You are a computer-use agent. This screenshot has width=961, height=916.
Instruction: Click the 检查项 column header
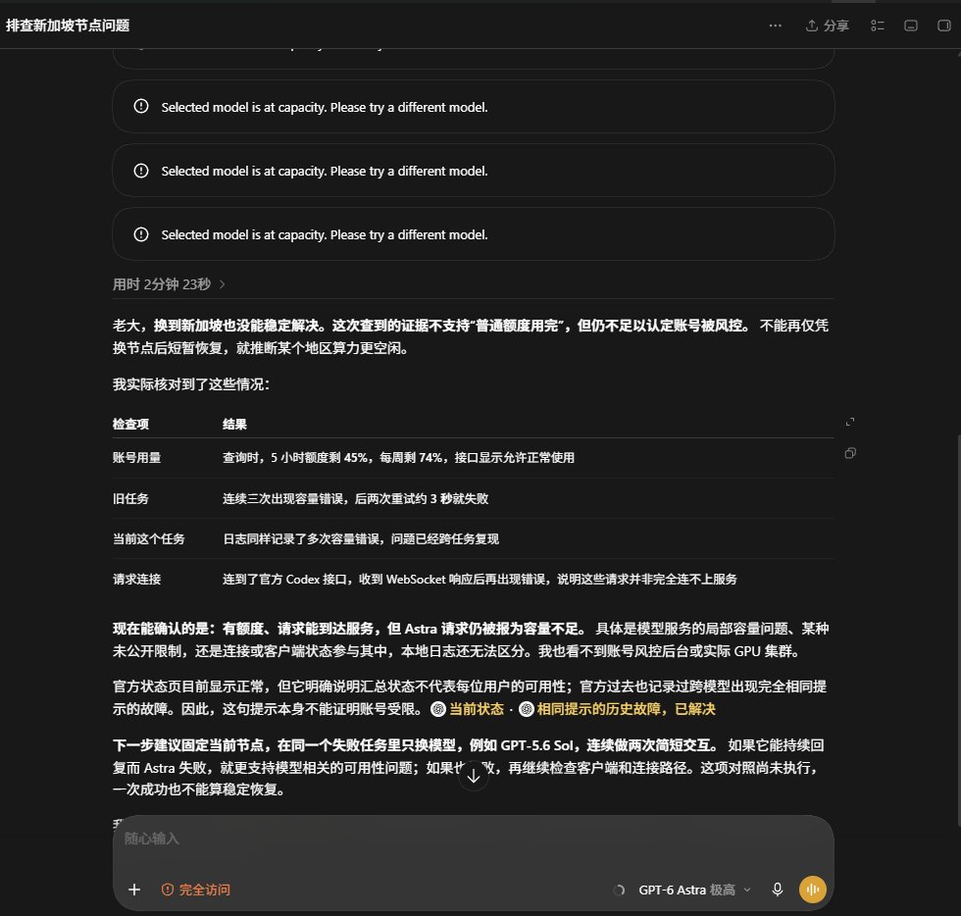[x=130, y=425]
